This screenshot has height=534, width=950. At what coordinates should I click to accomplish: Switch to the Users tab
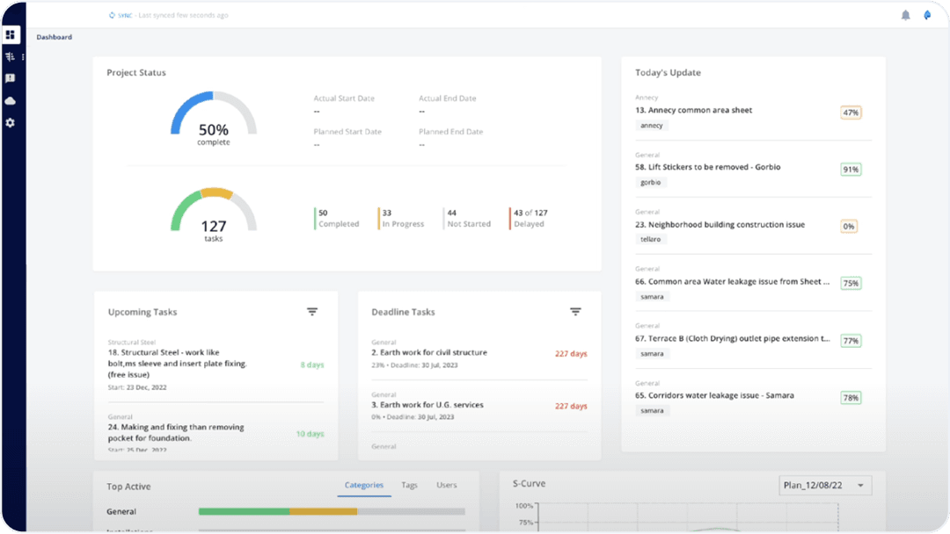click(x=447, y=485)
